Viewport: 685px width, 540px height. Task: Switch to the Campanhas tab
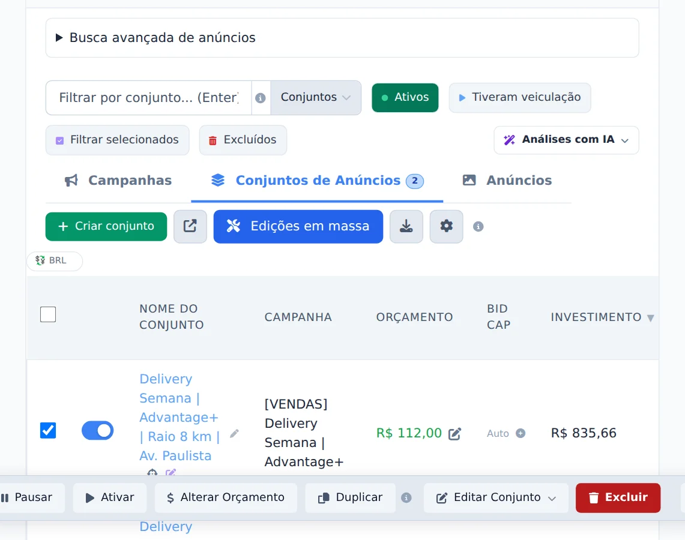[118, 180]
